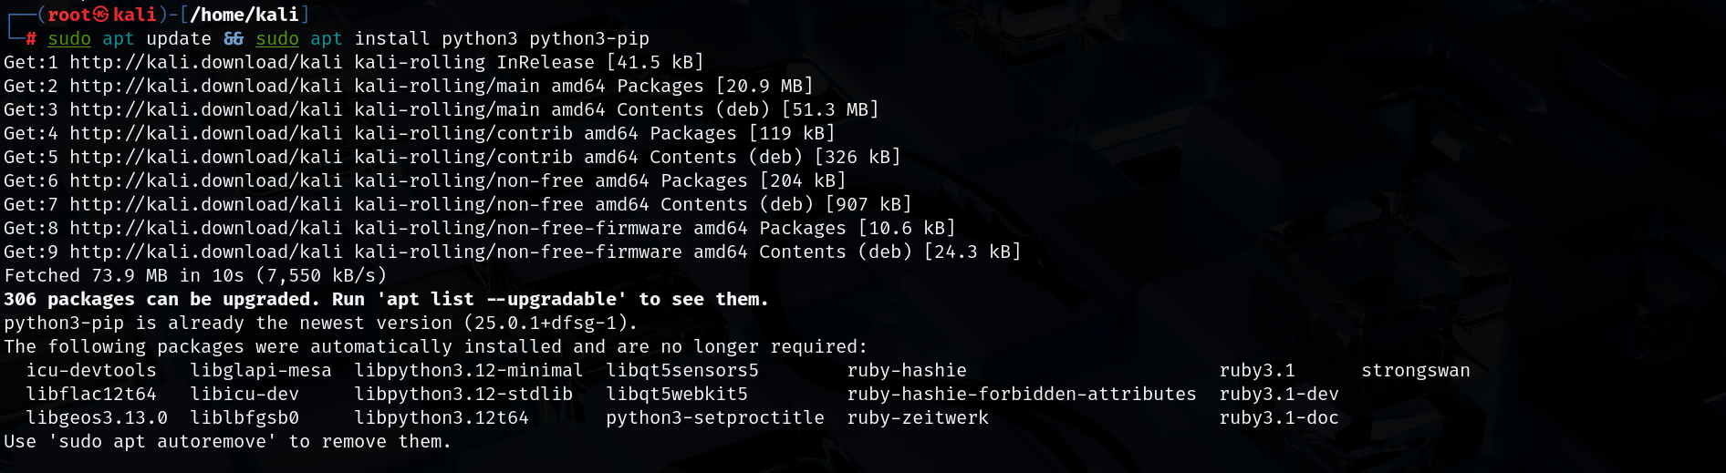Screen dimensions: 1726x473
Task: Click the && operator in the typed command
Action: pyautogui.click(x=234, y=38)
